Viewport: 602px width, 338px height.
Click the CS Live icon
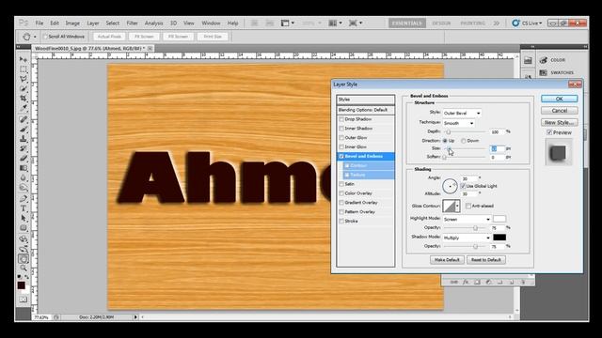point(515,23)
